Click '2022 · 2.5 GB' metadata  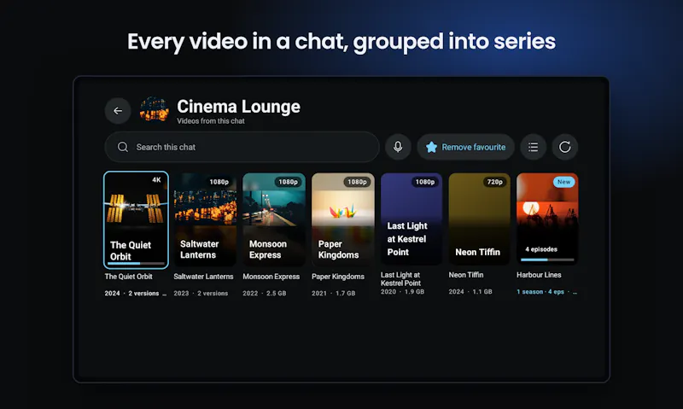tap(265, 293)
